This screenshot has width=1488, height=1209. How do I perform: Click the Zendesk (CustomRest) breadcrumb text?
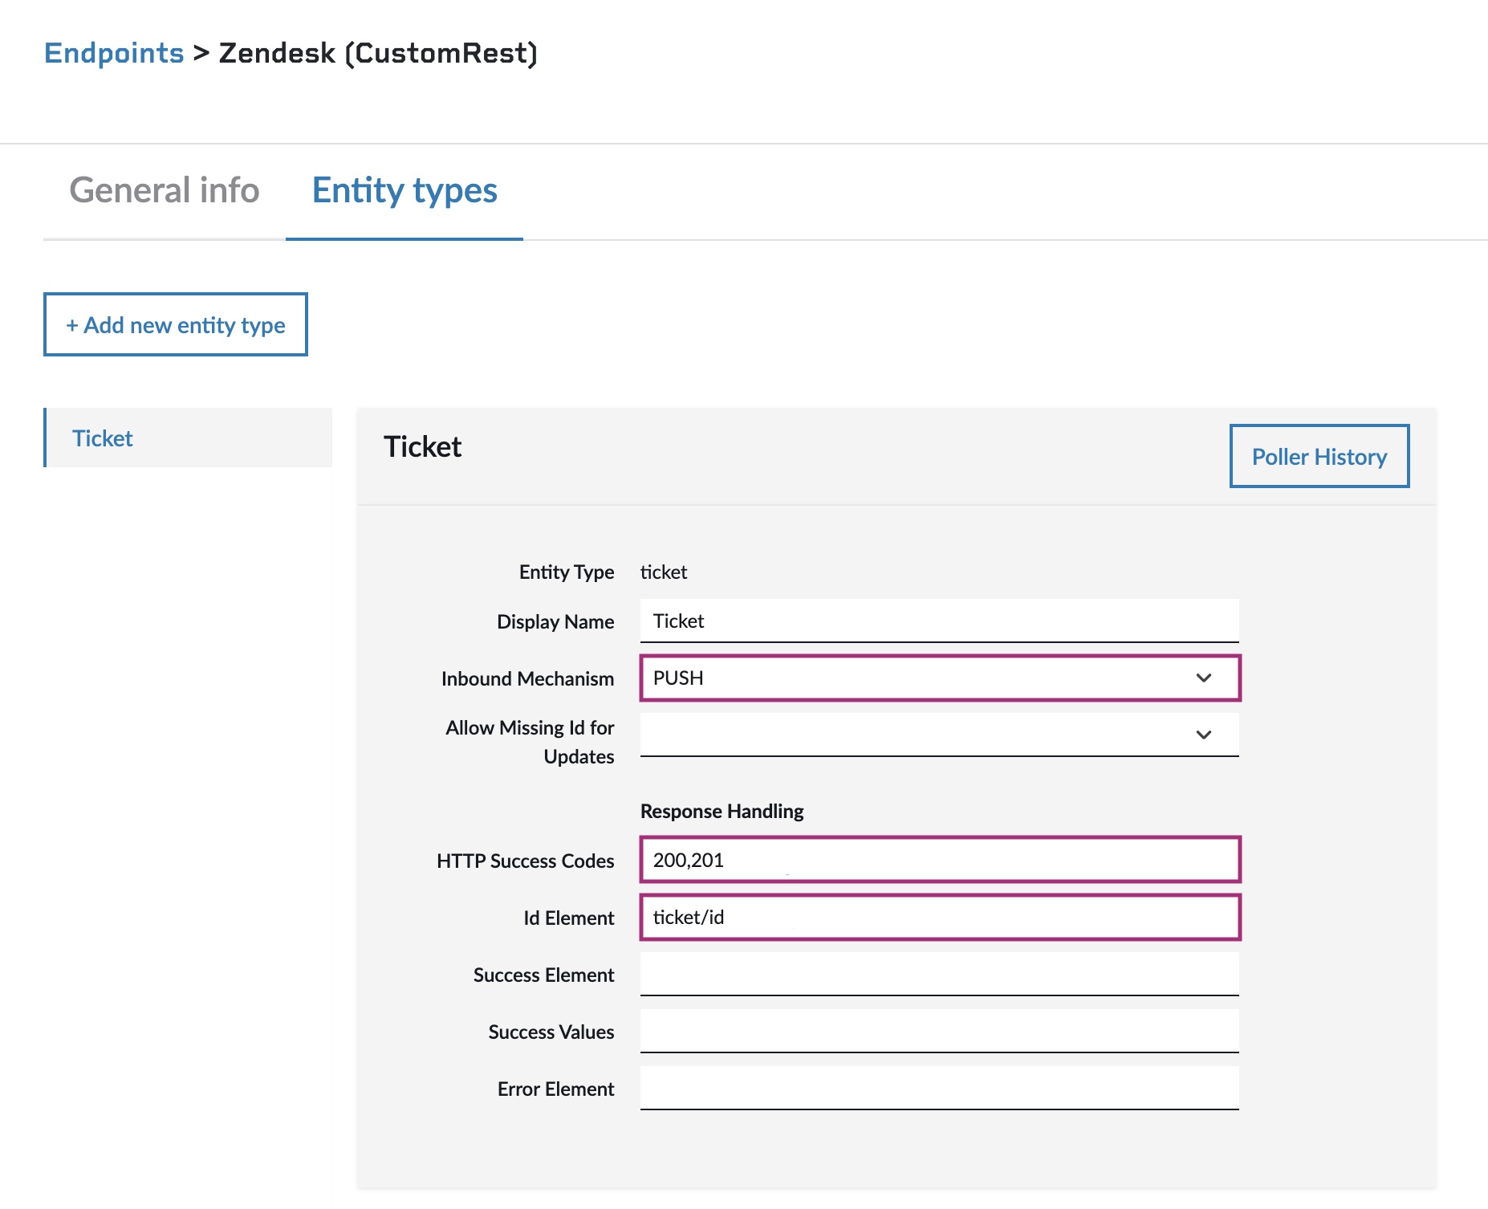click(x=378, y=53)
